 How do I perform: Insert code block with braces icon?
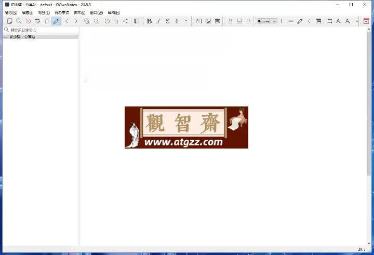(x=177, y=21)
